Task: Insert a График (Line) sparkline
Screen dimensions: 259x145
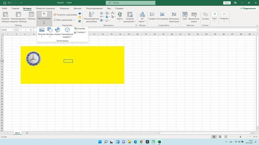Action: pos(152,16)
